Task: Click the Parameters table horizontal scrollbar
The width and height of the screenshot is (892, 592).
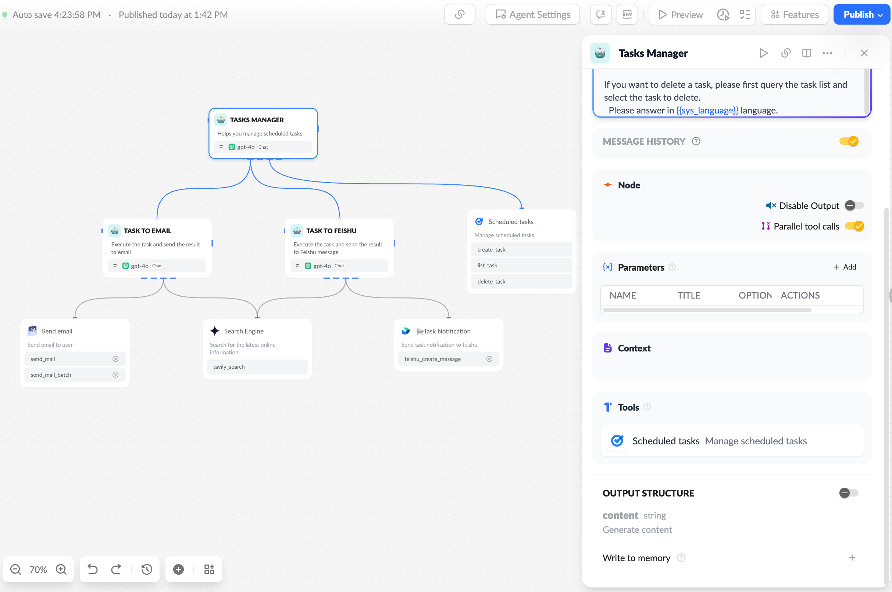Action: (x=707, y=310)
